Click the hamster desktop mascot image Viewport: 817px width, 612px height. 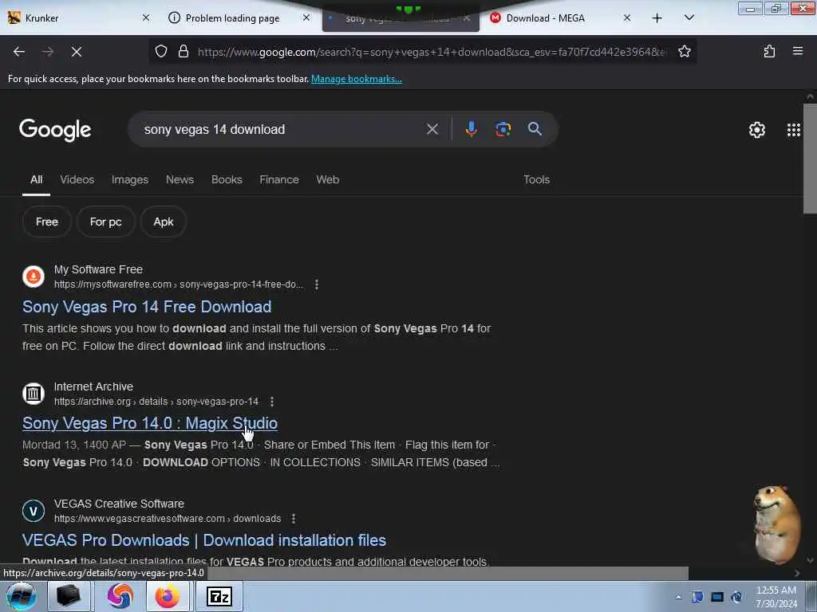pyautogui.click(x=776, y=524)
